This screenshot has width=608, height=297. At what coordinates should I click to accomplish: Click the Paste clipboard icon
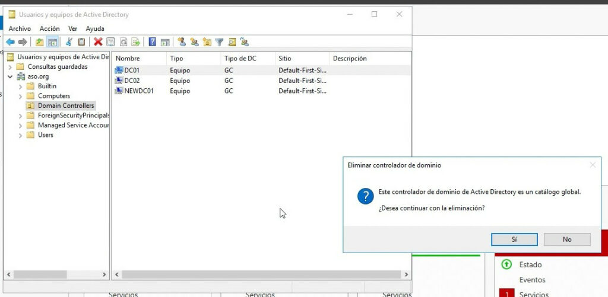pos(81,42)
